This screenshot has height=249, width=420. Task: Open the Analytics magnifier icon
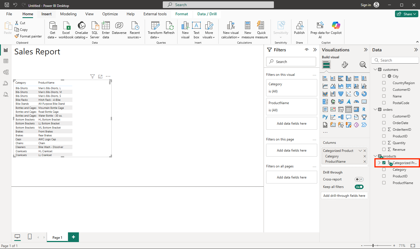(x=363, y=65)
